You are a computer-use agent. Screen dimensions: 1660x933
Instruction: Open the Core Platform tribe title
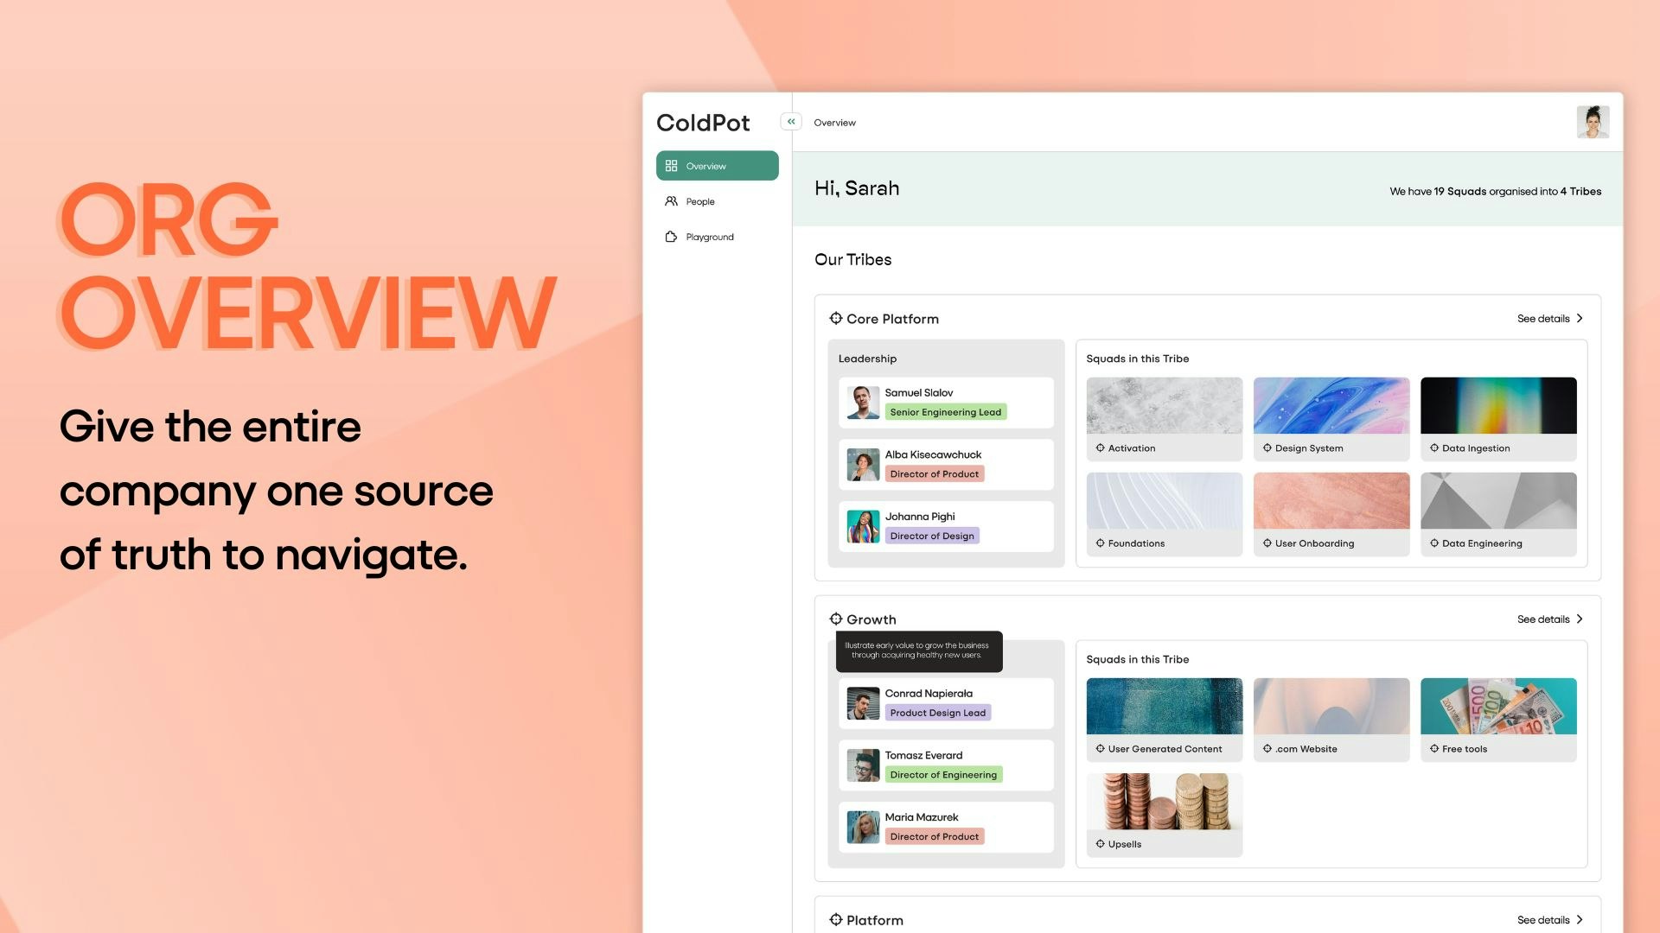pos(892,319)
